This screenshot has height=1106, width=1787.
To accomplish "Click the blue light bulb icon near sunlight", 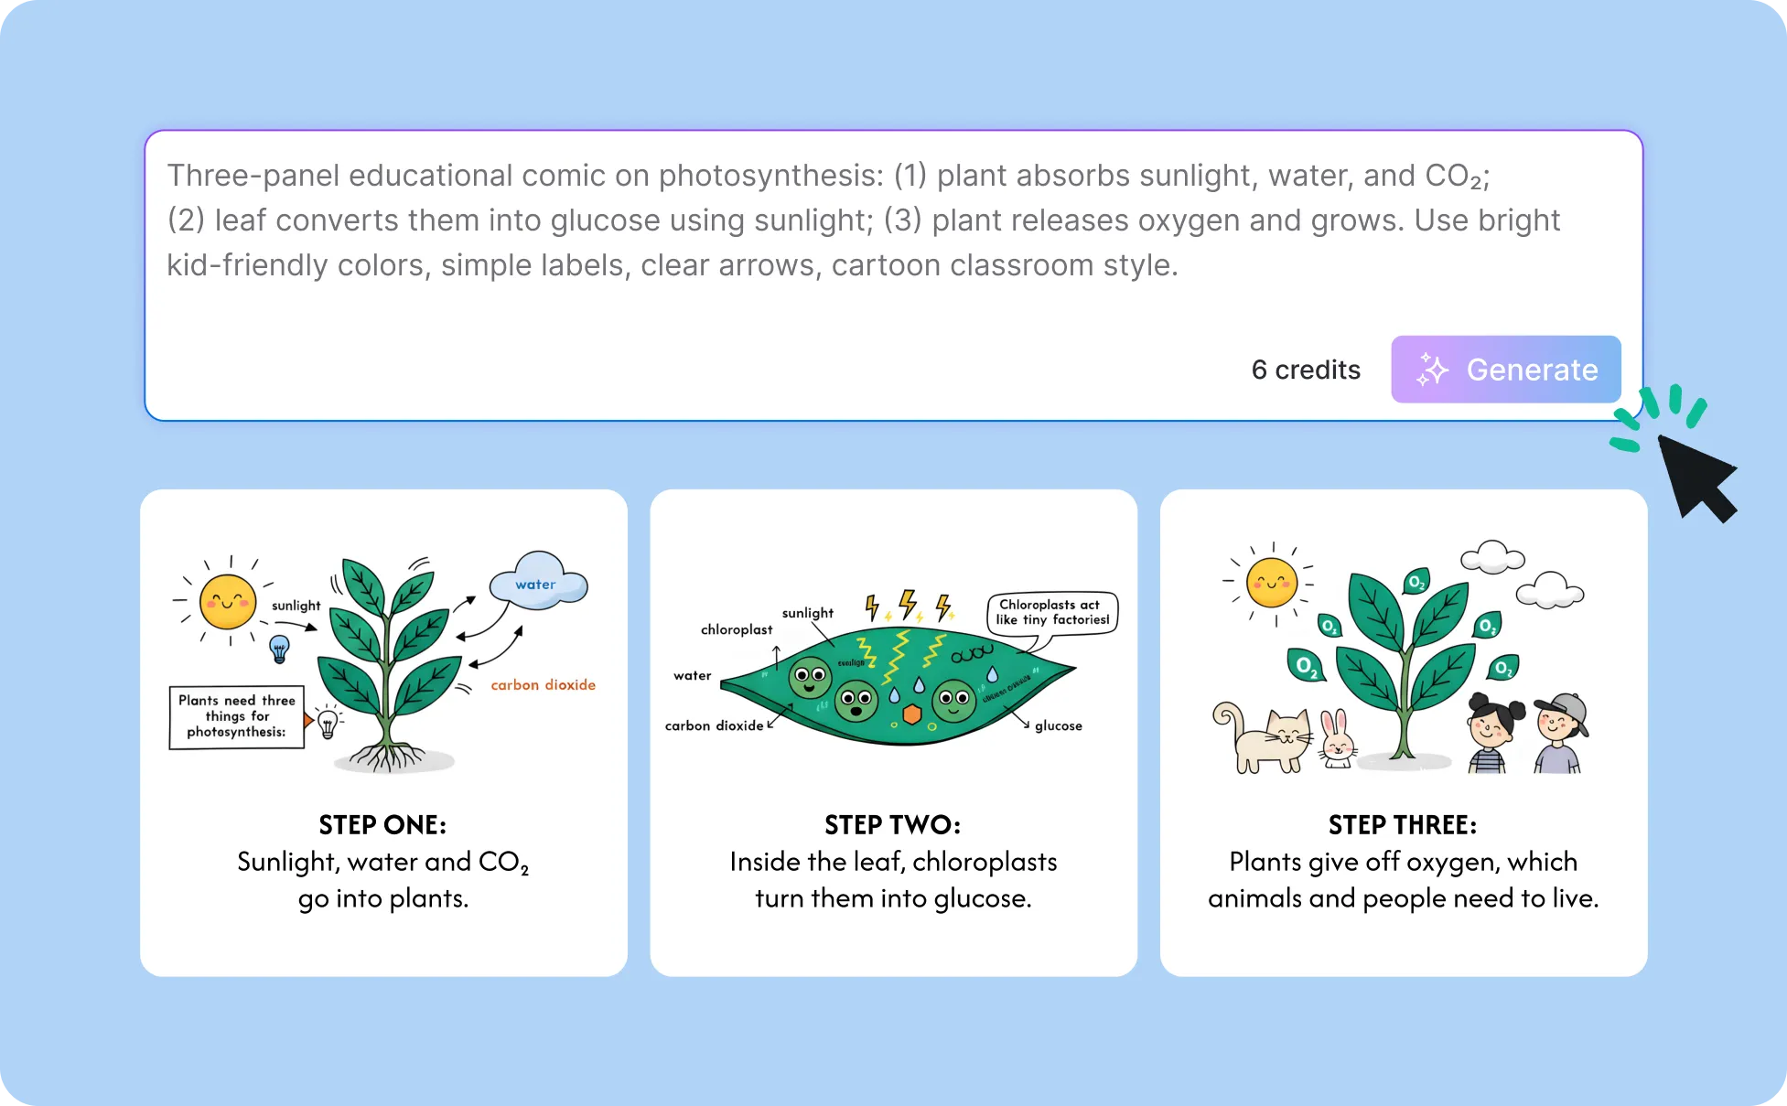I will pos(279,649).
